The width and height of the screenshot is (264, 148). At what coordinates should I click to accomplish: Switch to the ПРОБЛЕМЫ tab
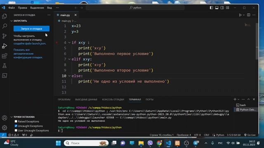(x=64, y=99)
